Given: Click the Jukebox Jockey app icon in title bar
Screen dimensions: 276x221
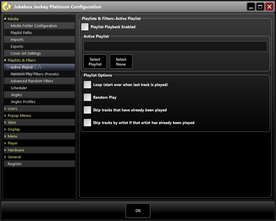Looking at the screenshot, I should click(7, 7).
